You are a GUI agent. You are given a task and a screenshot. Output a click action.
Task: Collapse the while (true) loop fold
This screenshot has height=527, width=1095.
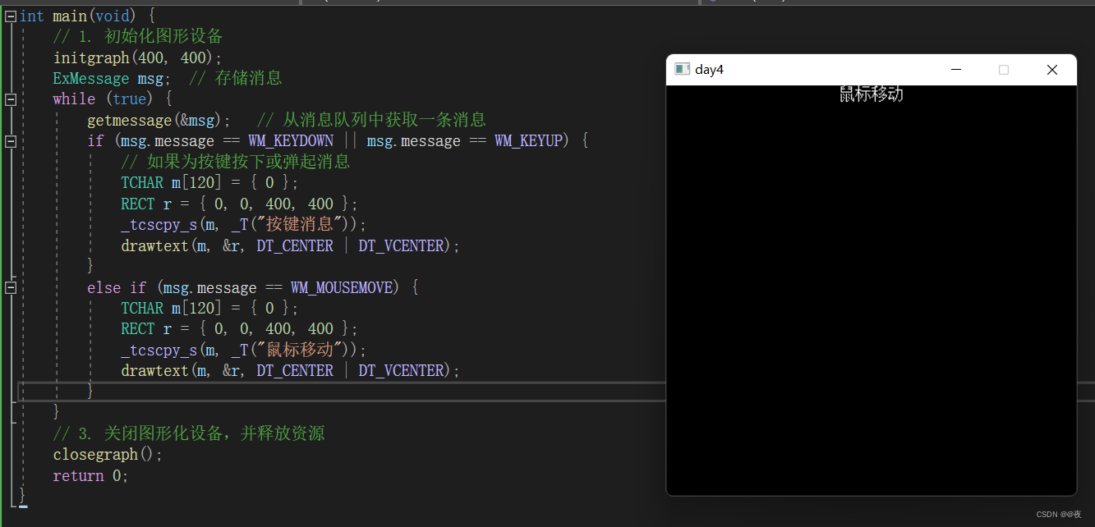pos(11,99)
